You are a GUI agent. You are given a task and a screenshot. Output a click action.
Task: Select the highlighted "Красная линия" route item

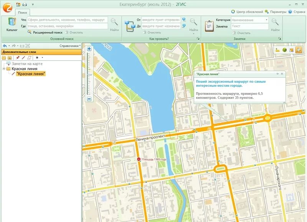pyautogui.click(x=31, y=74)
